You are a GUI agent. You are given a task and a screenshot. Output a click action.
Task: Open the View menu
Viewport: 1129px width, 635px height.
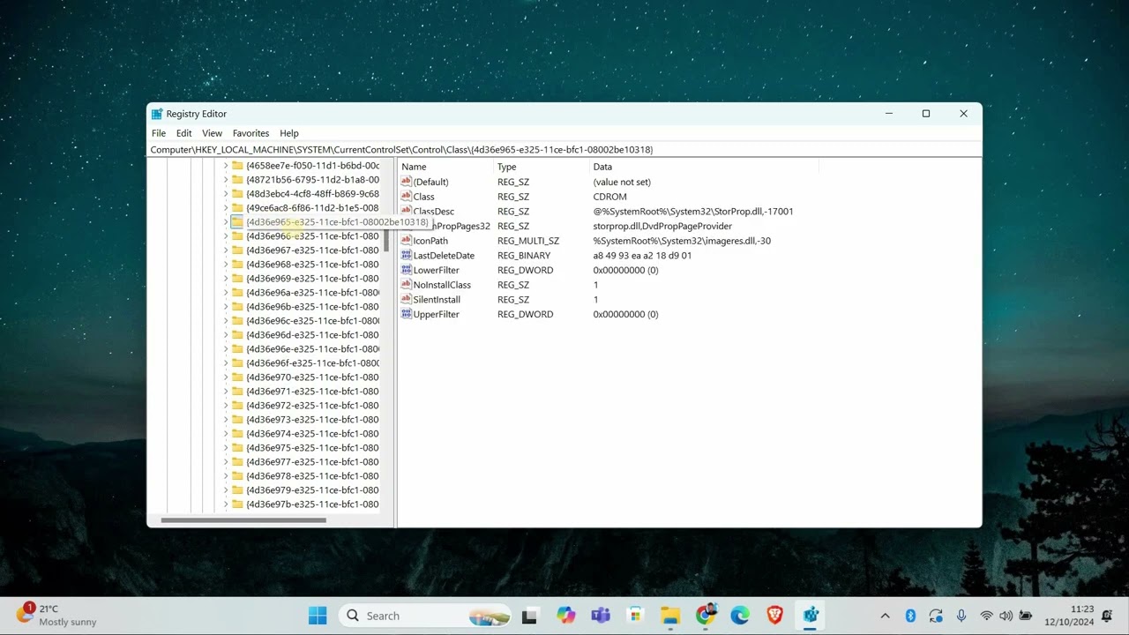click(x=212, y=133)
